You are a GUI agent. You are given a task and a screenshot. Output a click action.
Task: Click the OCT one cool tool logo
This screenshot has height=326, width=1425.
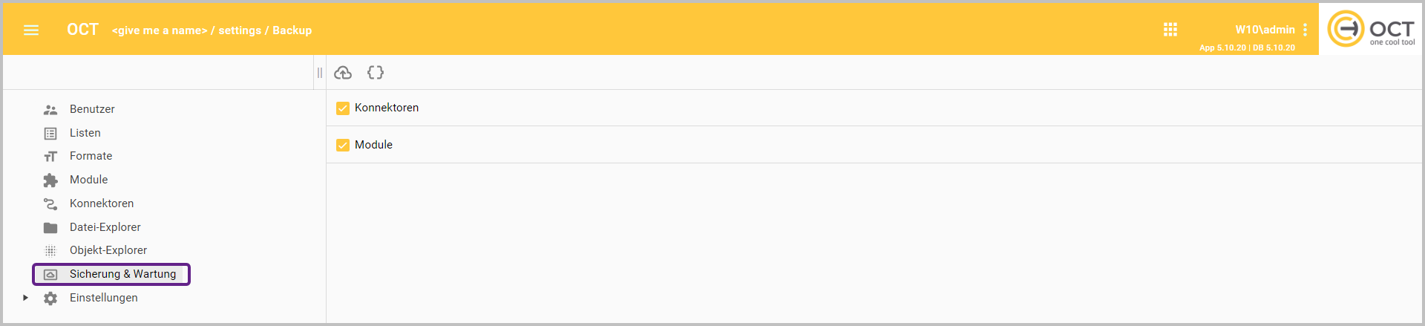coord(1371,29)
